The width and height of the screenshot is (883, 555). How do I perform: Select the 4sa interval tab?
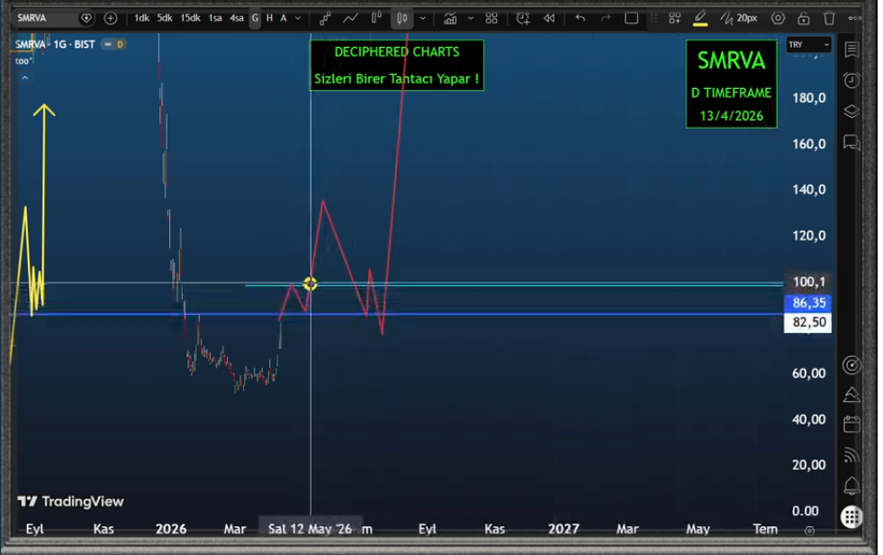click(x=237, y=18)
